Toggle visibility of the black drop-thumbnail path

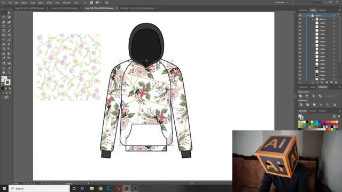[300, 75]
